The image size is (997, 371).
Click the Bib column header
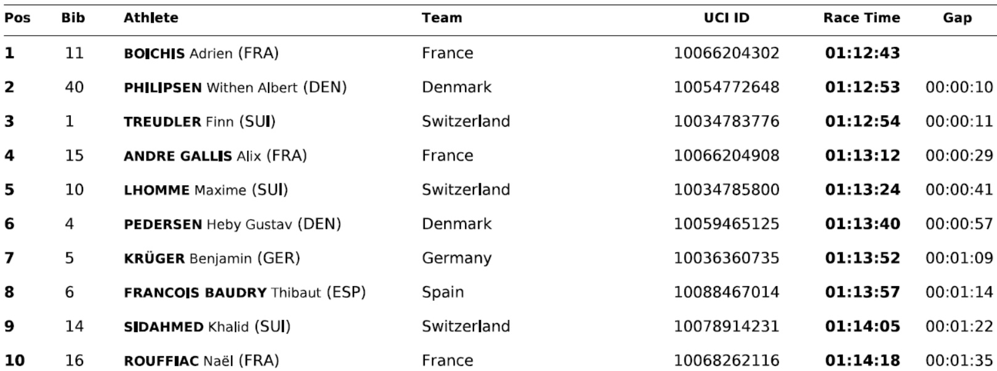pyautogui.click(x=73, y=18)
